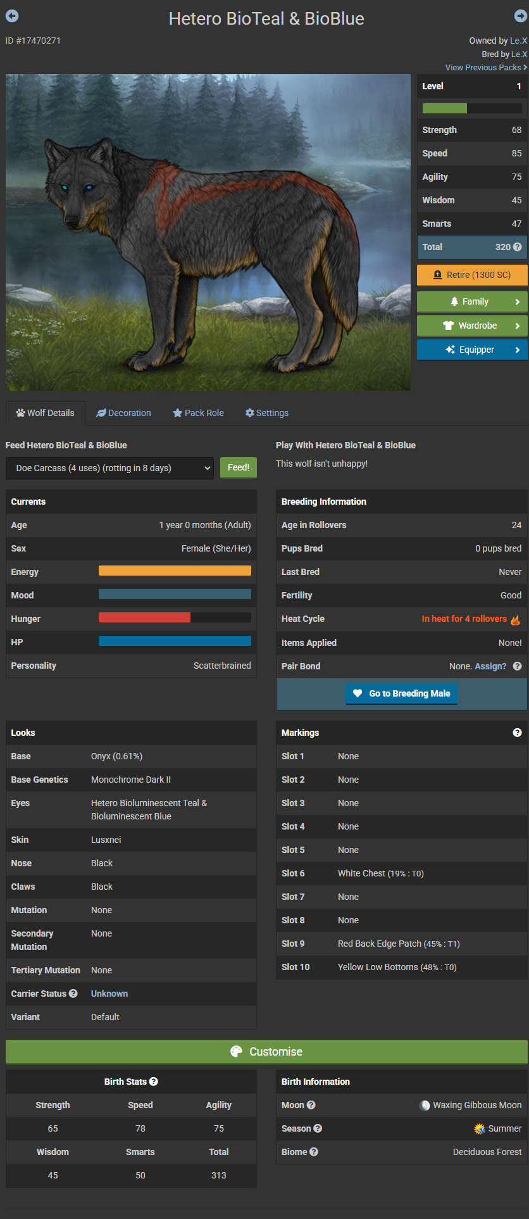Click the Assign? pair bond link

tap(490, 666)
